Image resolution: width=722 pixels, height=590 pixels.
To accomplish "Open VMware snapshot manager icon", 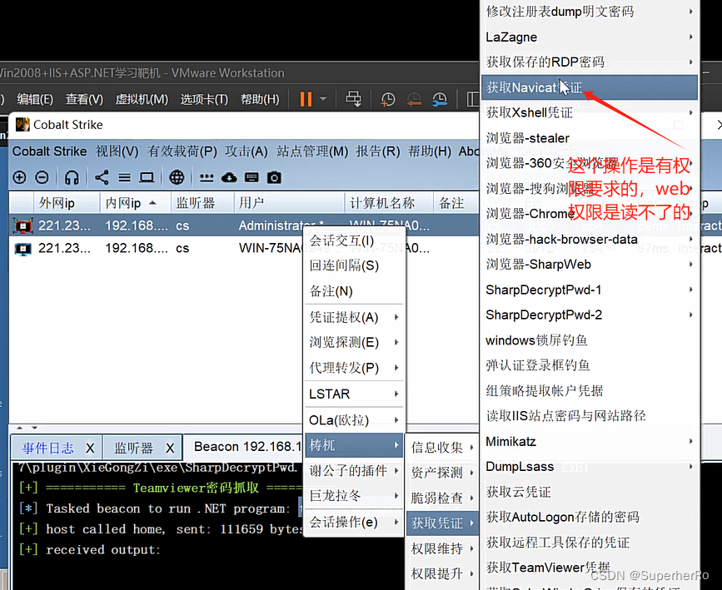I will [440, 99].
